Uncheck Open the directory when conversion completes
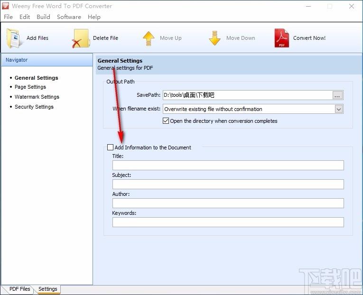This screenshot has height=295, width=363. (166, 121)
